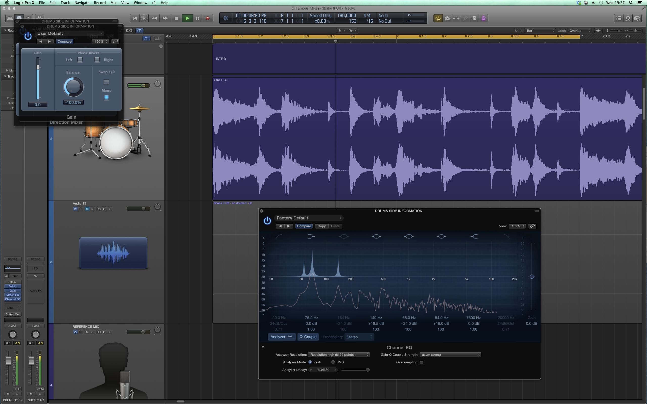Open the Track menu

(65, 3)
